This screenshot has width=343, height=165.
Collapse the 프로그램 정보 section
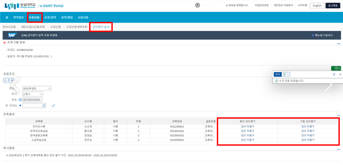pos(338,43)
